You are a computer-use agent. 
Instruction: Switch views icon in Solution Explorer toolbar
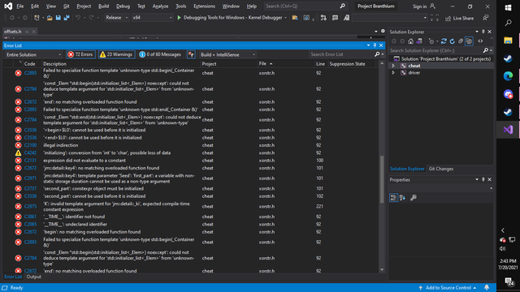point(419,41)
